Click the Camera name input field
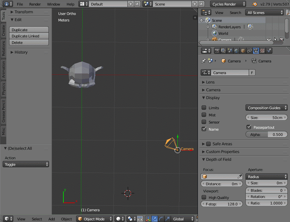This screenshot has width=290, height=222. pos(230,72)
